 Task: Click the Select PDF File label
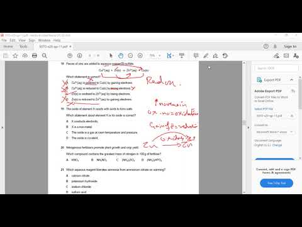pyautogui.click(x=264, y=109)
